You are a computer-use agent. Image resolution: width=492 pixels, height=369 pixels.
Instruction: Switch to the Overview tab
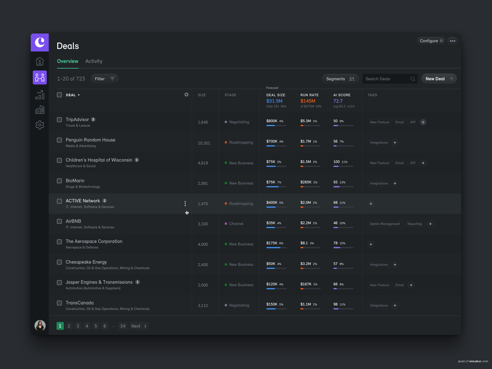(68, 61)
